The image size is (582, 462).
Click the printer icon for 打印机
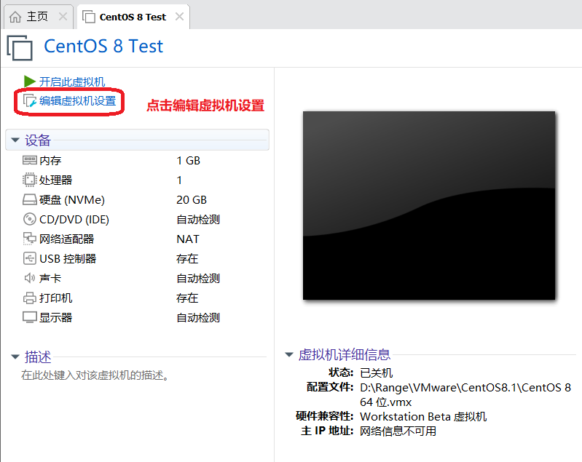pos(30,298)
